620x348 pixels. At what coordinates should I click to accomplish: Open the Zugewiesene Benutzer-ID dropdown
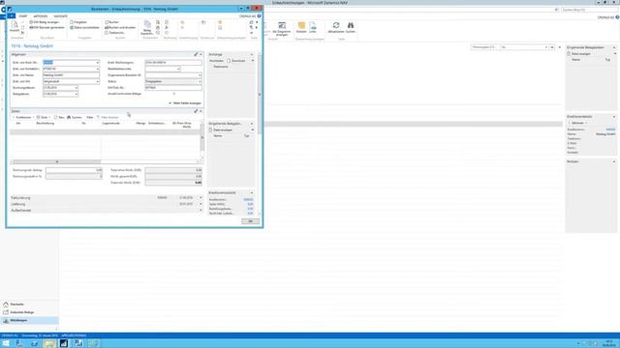click(x=200, y=75)
